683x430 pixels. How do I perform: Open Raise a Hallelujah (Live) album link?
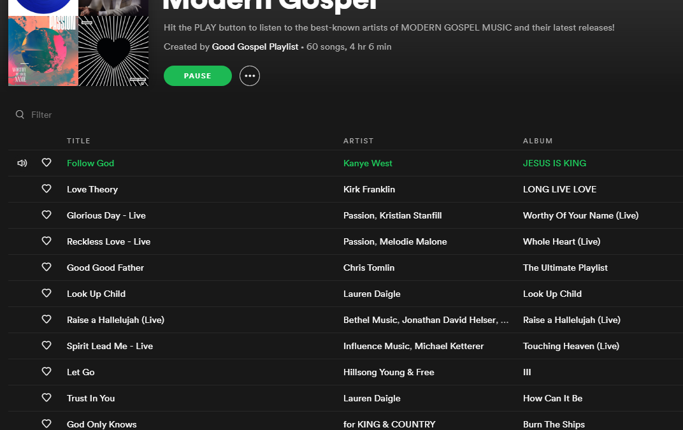[572, 320]
